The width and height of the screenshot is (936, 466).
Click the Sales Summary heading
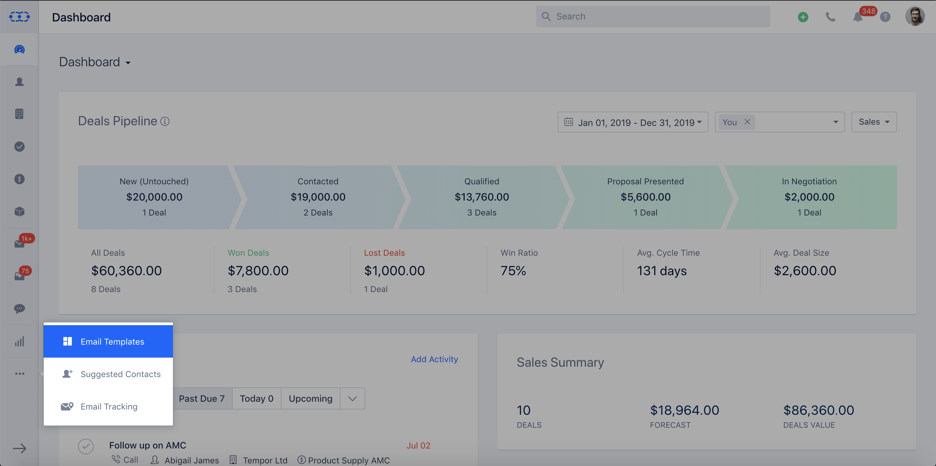coord(560,362)
